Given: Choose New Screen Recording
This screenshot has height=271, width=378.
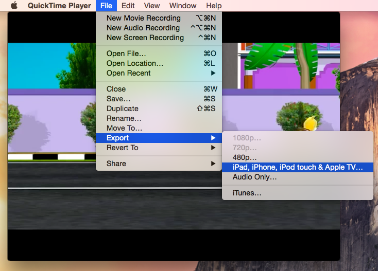Looking at the screenshot, I should tap(159, 38).
